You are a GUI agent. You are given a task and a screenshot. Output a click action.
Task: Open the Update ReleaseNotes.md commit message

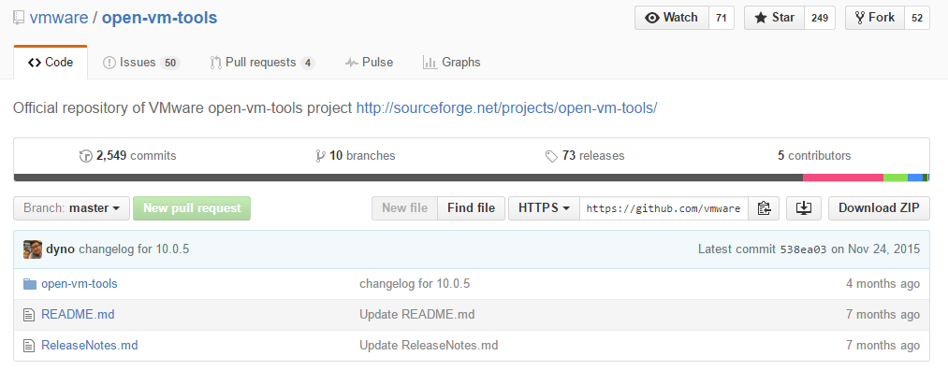429,346
